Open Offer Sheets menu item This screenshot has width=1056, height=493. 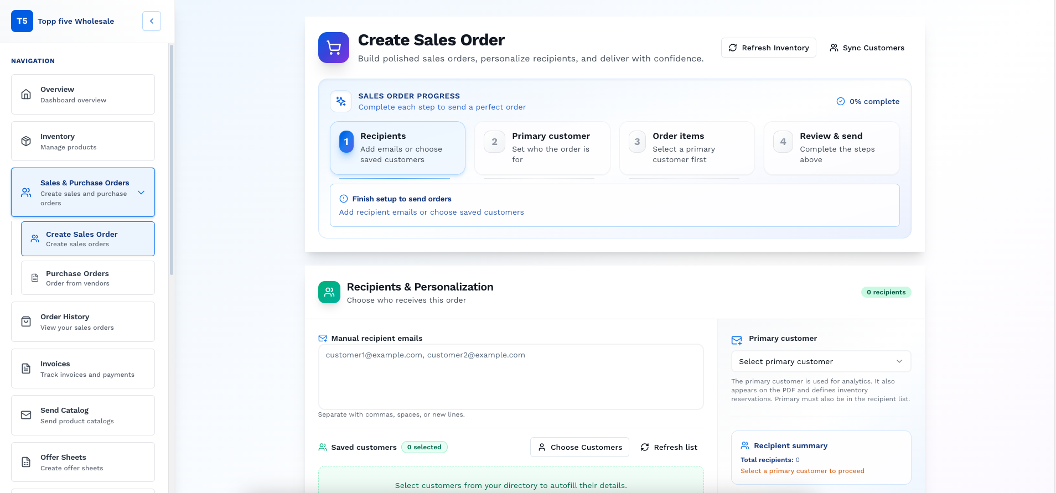(x=83, y=462)
